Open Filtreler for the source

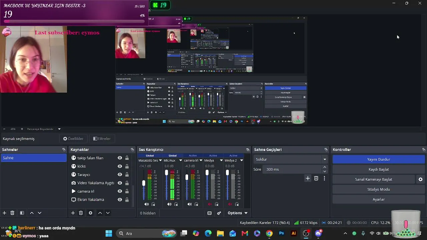tap(102, 139)
